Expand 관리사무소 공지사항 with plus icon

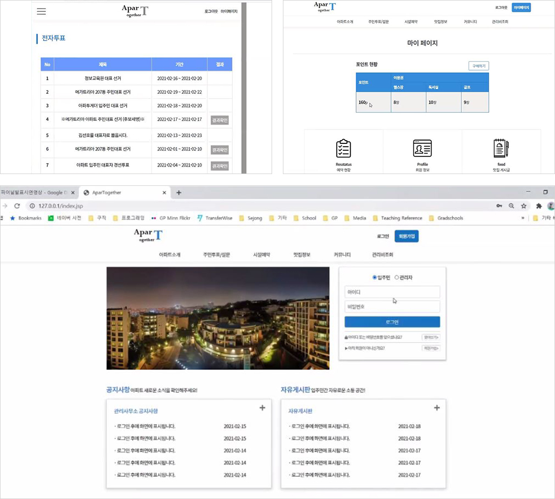click(x=262, y=408)
